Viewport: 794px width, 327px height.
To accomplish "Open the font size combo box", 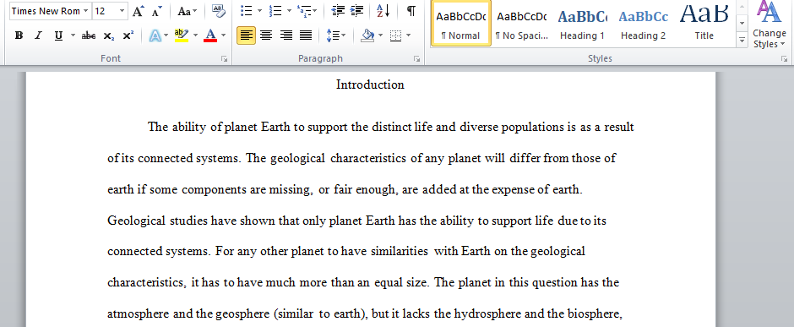I will 110,11.
